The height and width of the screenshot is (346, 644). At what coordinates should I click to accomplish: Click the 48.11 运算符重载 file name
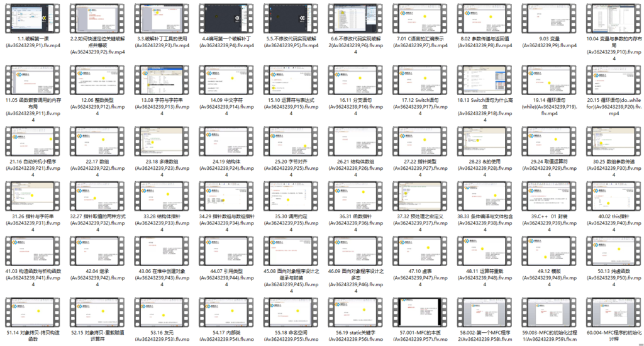485,278
